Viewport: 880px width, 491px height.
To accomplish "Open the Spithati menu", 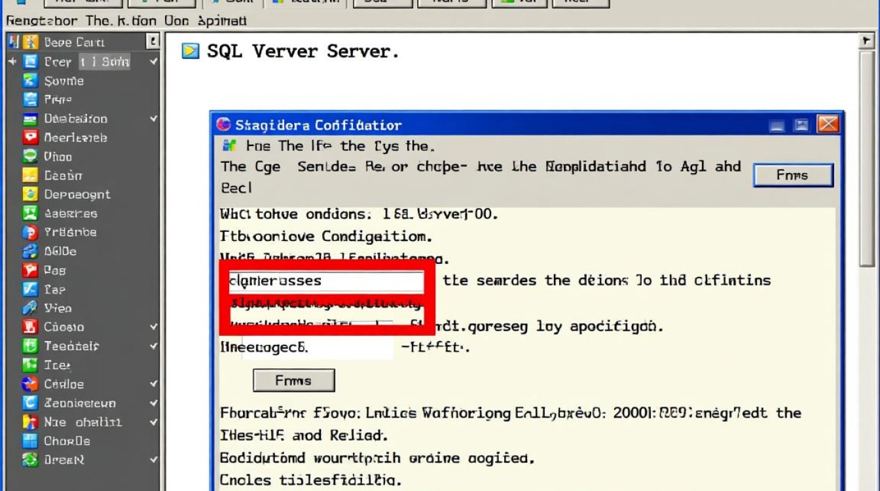I will tap(223, 21).
